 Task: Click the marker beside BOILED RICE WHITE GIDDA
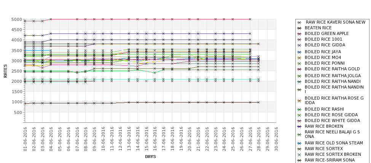pos(299,121)
